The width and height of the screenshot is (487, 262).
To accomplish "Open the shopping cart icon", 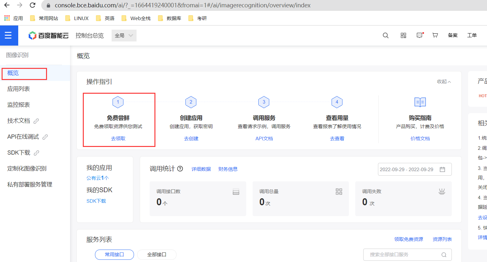I will 435,35.
